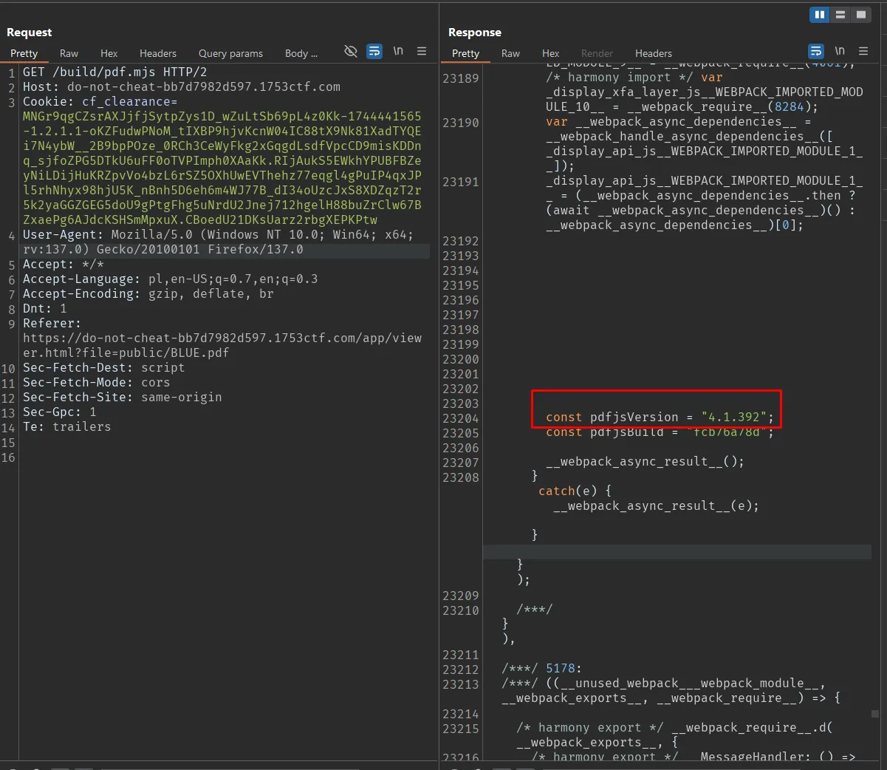Click the 'Te: trailers' header line
887x770 pixels.
(x=67, y=427)
